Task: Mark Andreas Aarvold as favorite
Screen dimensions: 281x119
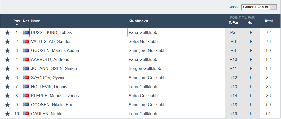Action: tap(7, 60)
